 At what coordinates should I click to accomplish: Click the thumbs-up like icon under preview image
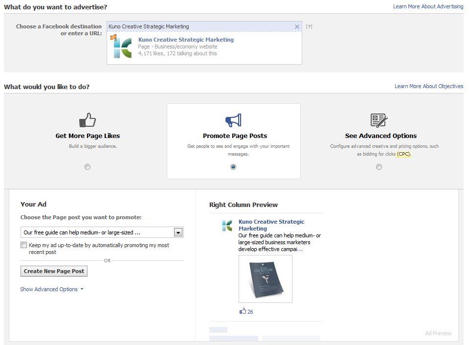[x=243, y=311]
